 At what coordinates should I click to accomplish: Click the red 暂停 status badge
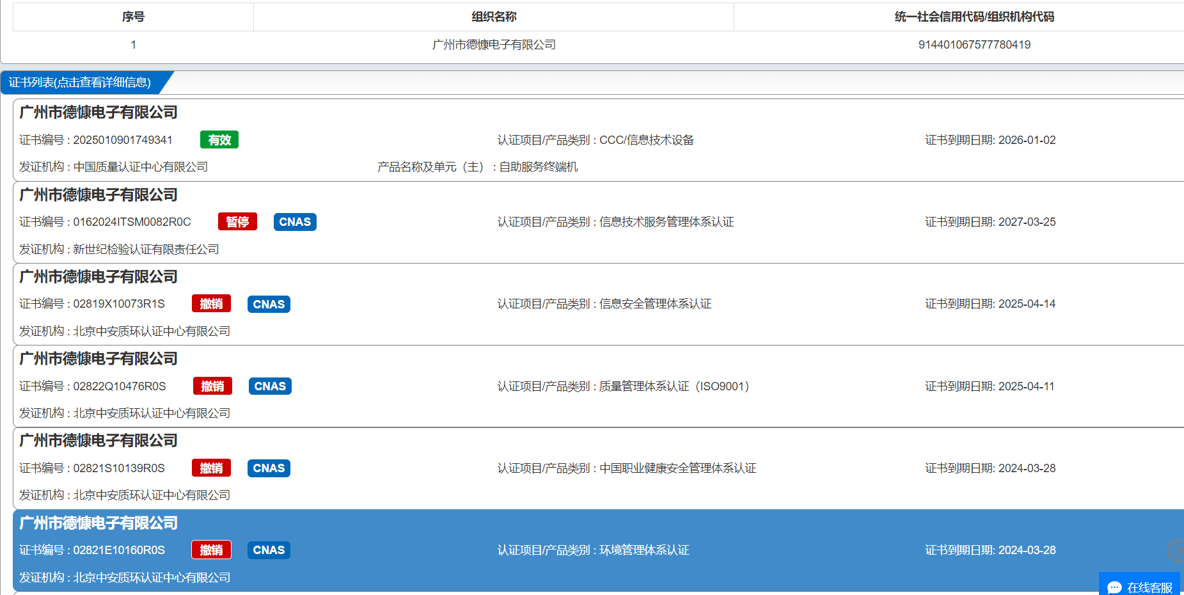[x=237, y=221]
